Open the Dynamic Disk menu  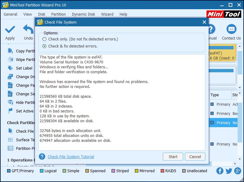(x=83, y=14)
